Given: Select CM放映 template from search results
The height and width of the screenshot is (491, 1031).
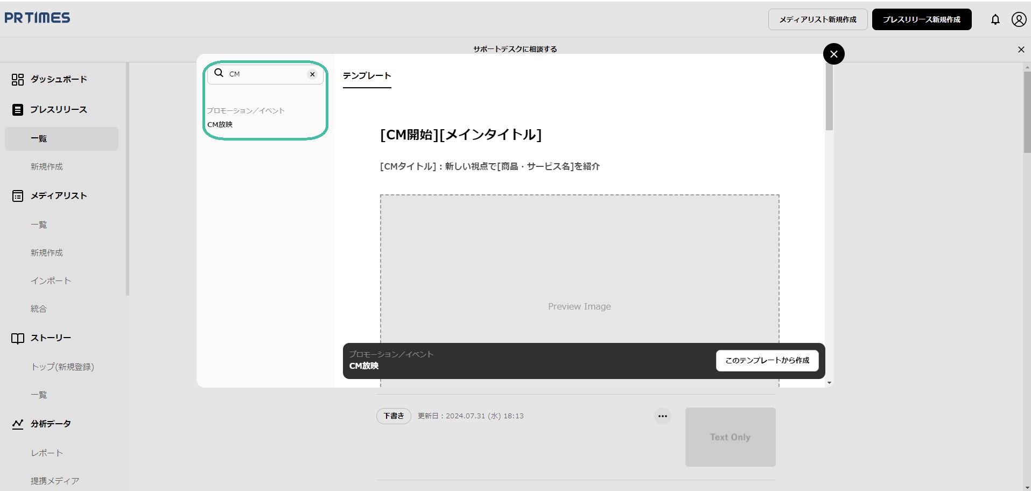Looking at the screenshot, I should point(220,124).
